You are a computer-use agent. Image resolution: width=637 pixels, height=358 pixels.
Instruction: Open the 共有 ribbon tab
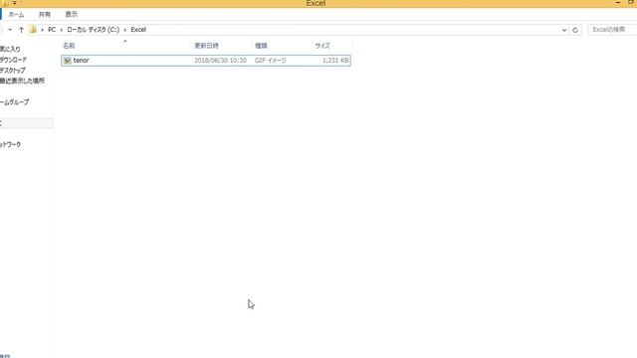44,15
